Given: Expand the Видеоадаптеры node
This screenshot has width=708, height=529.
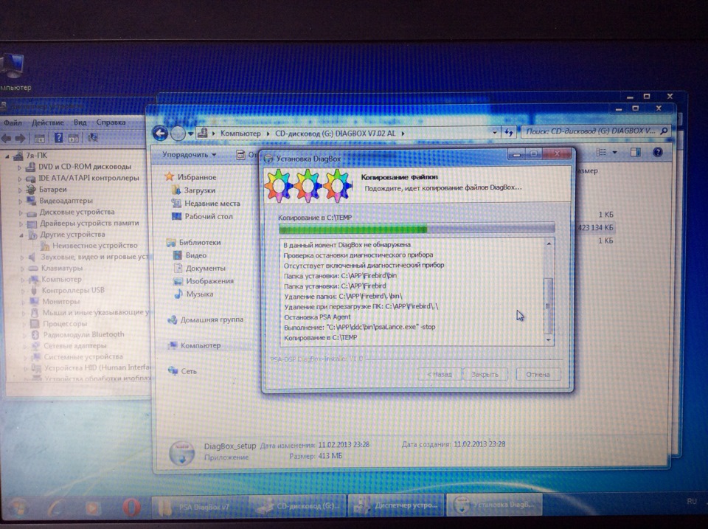Looking at the screenshot, I should (19, 201).
